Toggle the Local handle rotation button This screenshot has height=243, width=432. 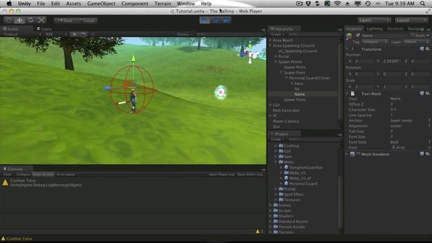click(86, 20)
